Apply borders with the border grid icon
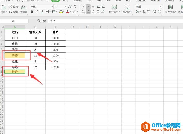The image size is (183, 134). 47,12
